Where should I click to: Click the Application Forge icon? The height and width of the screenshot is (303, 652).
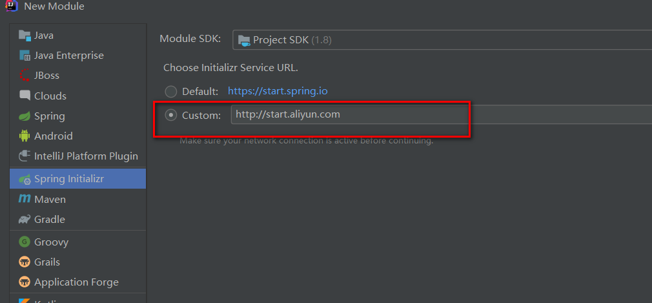(x=25, y=282)
